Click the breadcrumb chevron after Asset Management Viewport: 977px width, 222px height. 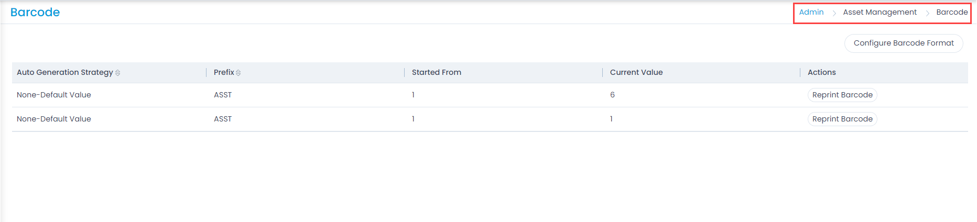tap(927, 13)
